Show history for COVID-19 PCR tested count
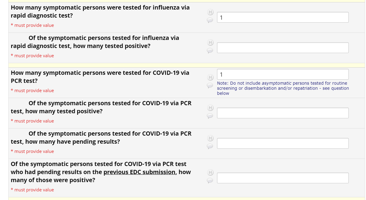Viewport: 366px width, 200px height. pyautogui.click(x=210, y=77)
